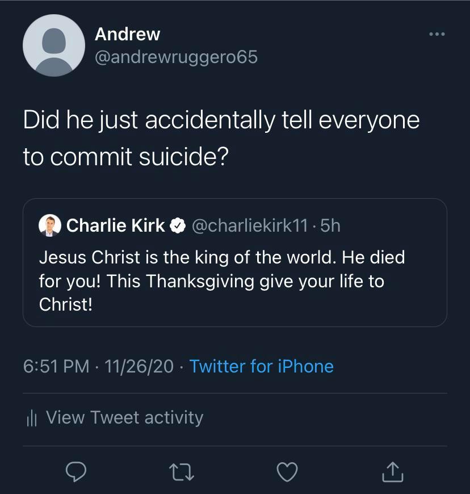Viewport: 470px width, 494px height.
Task: Click the tweet activity bar chart icon
Action: [32, 418]
